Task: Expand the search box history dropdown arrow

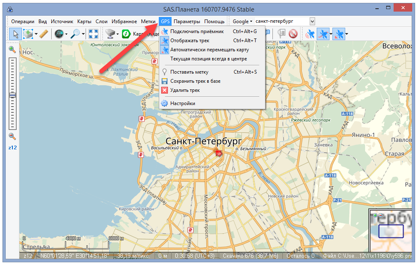Action: pos(312,21)
